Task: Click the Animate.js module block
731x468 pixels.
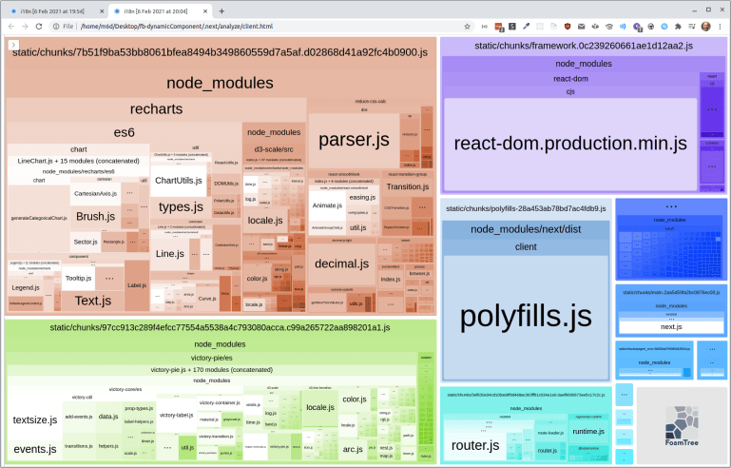Action: coord(327,205)
